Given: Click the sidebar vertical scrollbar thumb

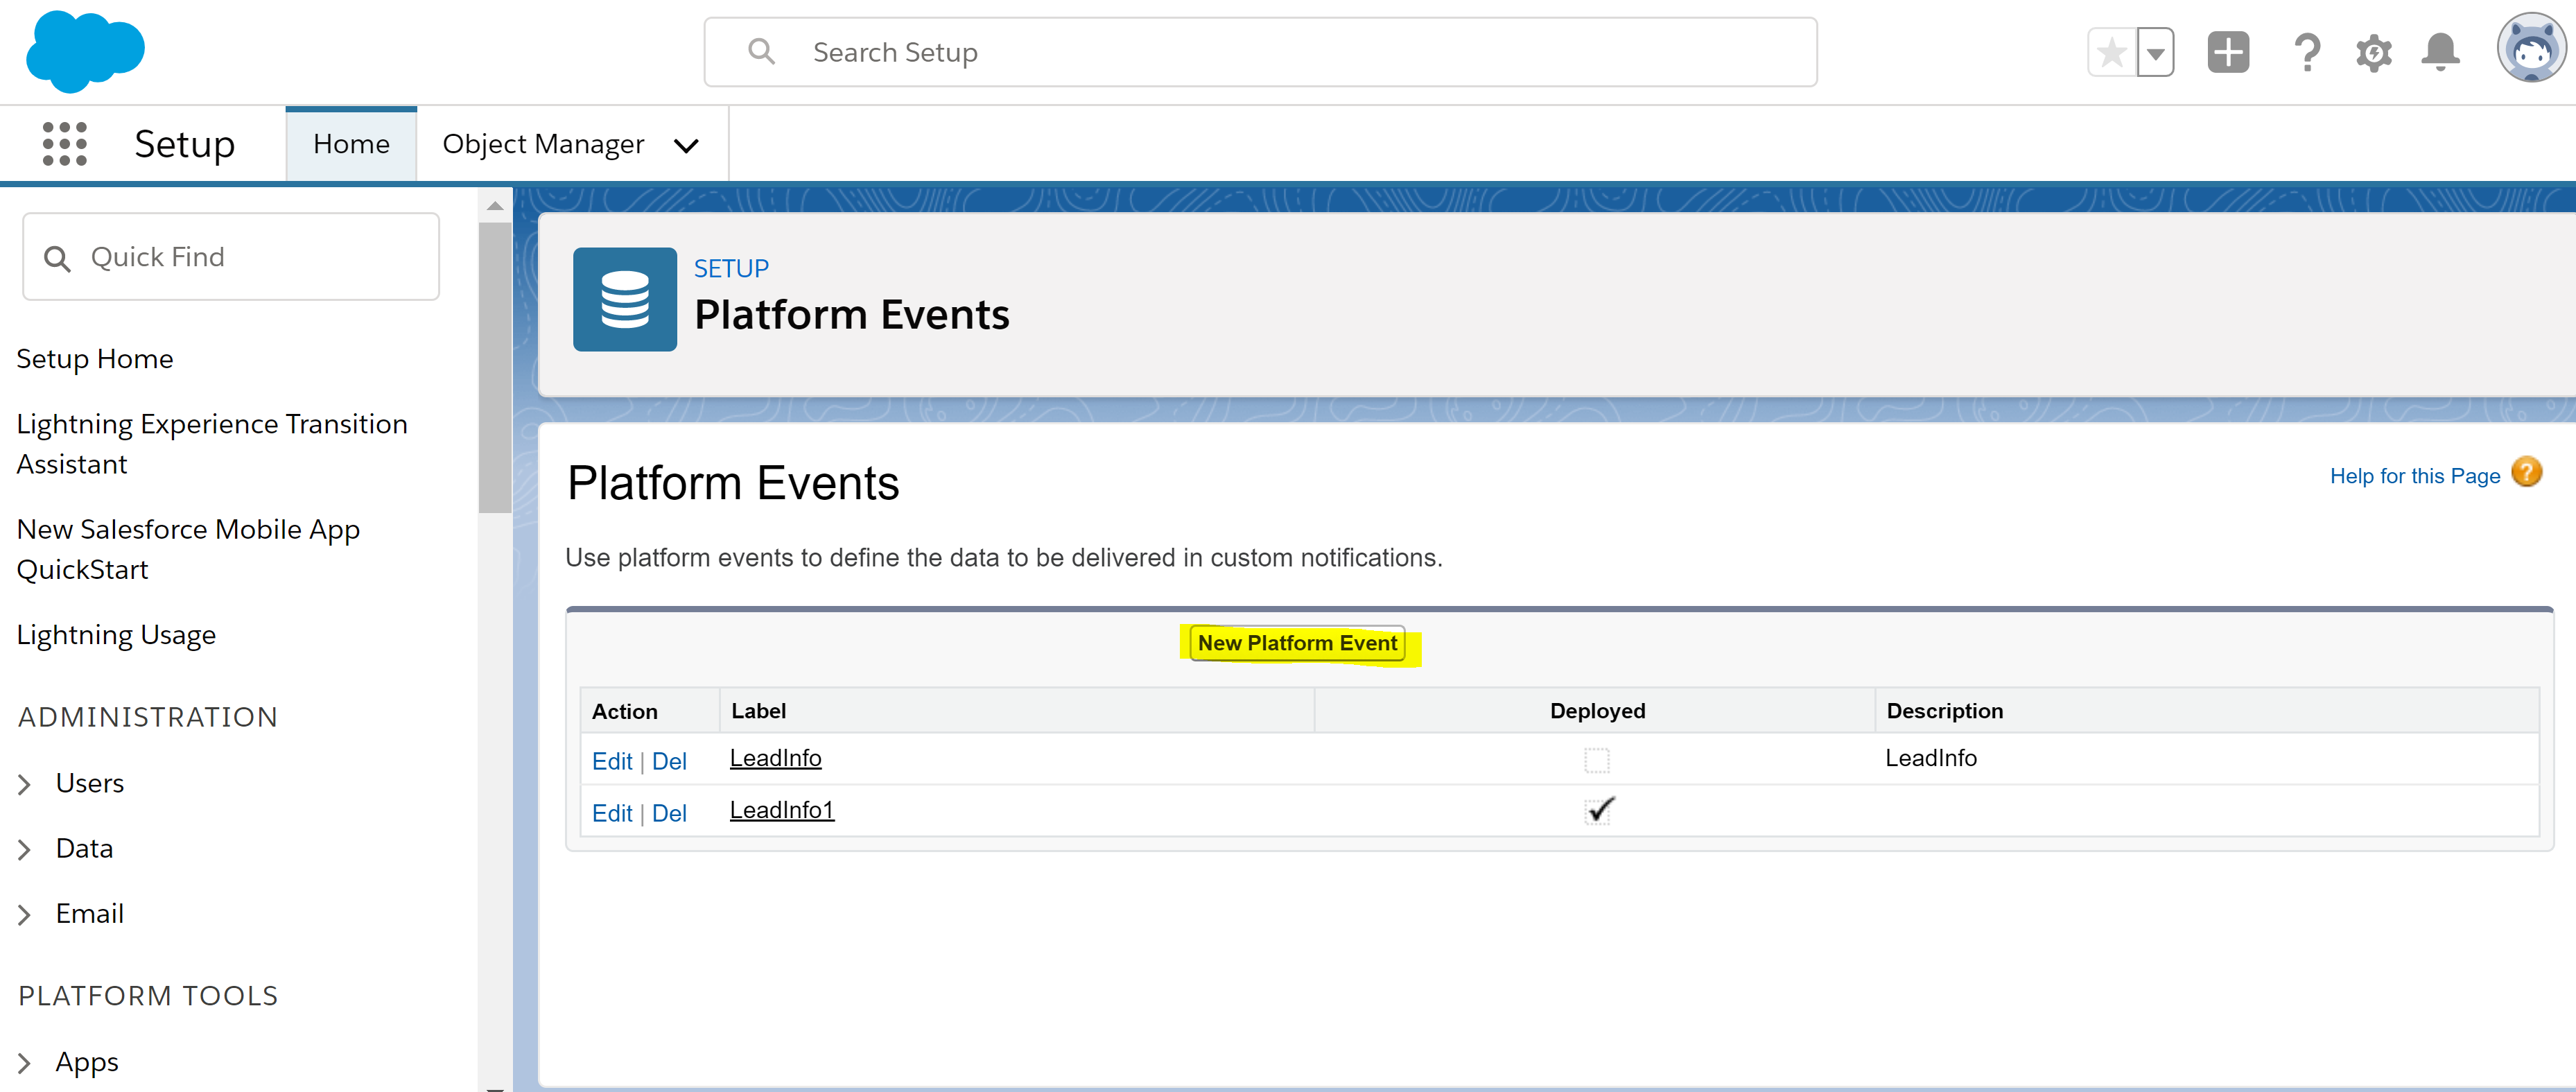Looking at the screenshot, I should click(x=495, y=368).
